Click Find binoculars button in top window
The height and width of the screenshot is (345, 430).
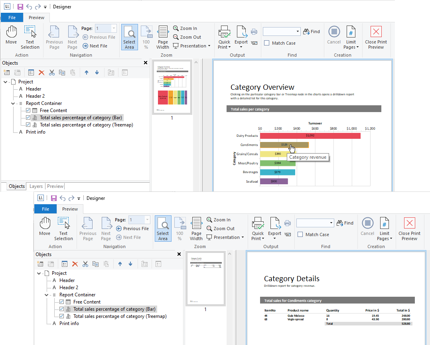tap(312, 32)
